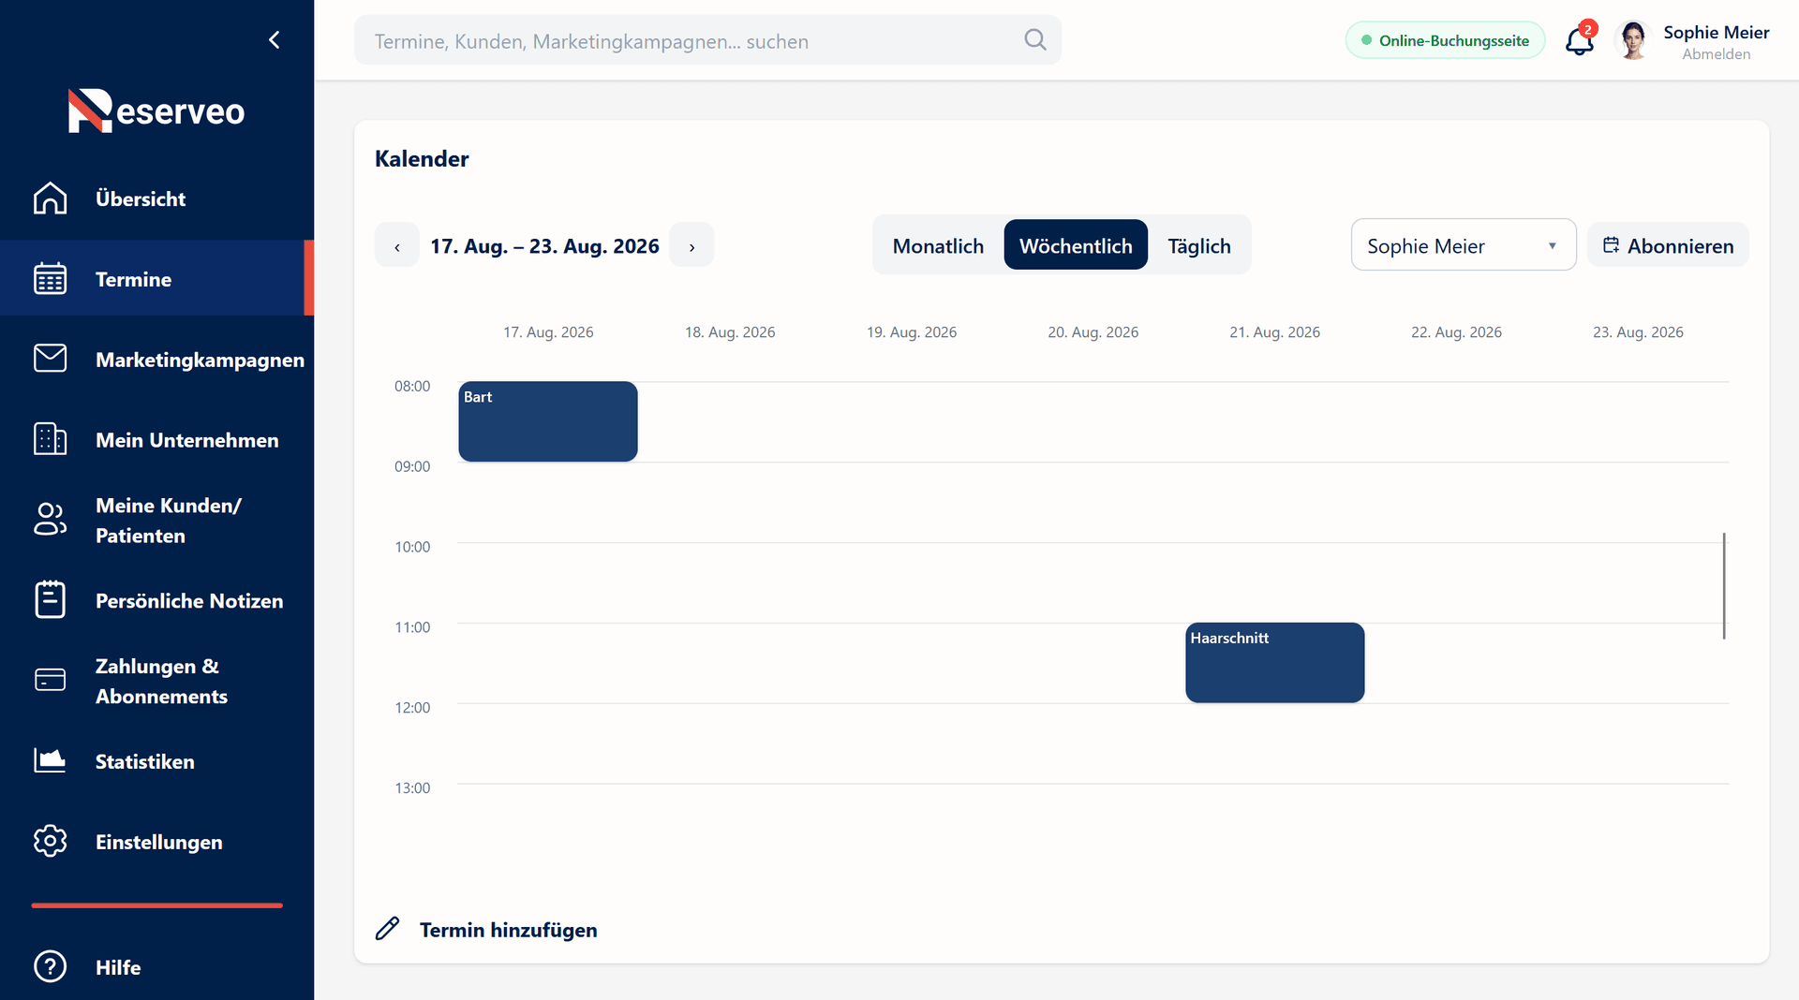Switch to Täglich view

(x=1199, y=246)
